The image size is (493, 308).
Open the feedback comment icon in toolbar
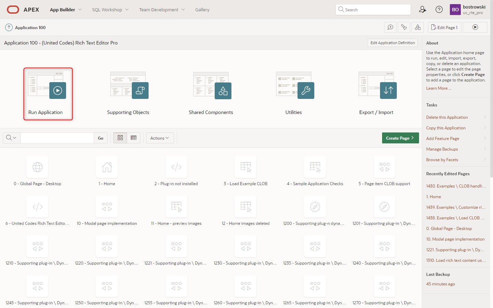click(x=390, y=27)
